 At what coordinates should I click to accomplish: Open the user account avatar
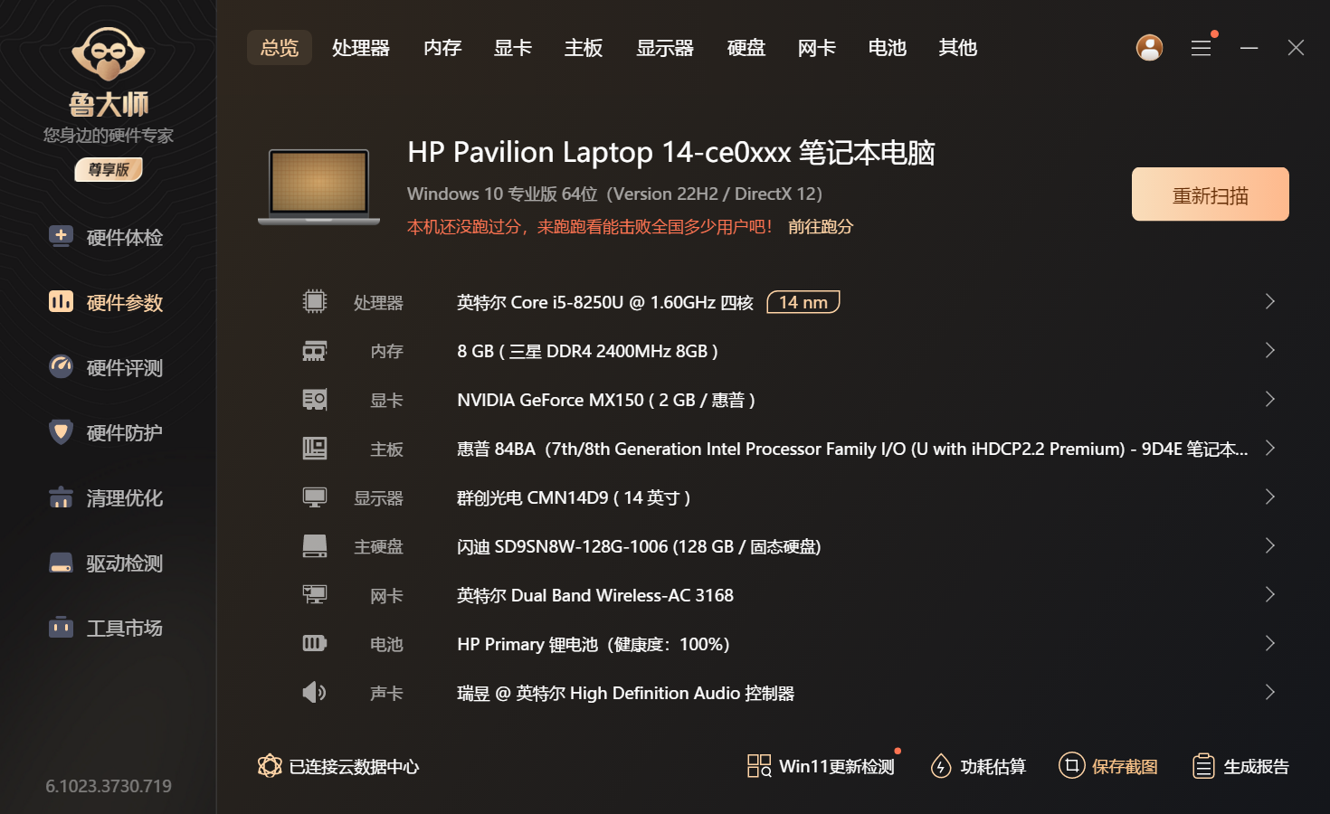[1149, 48]
